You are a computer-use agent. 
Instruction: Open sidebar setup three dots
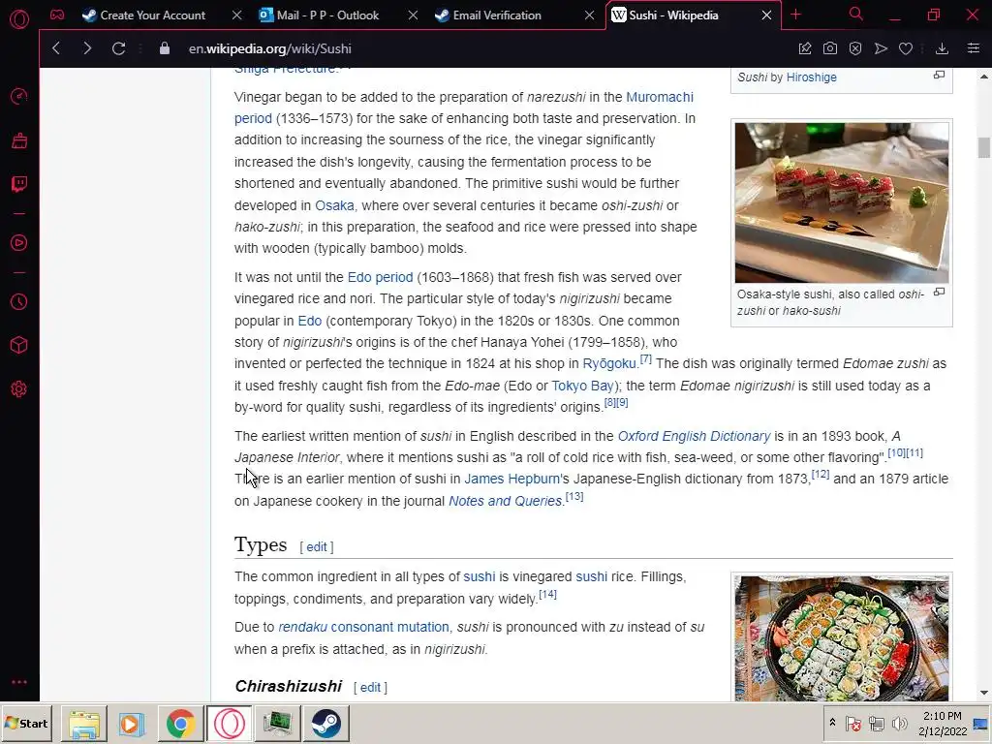point(19,682)
